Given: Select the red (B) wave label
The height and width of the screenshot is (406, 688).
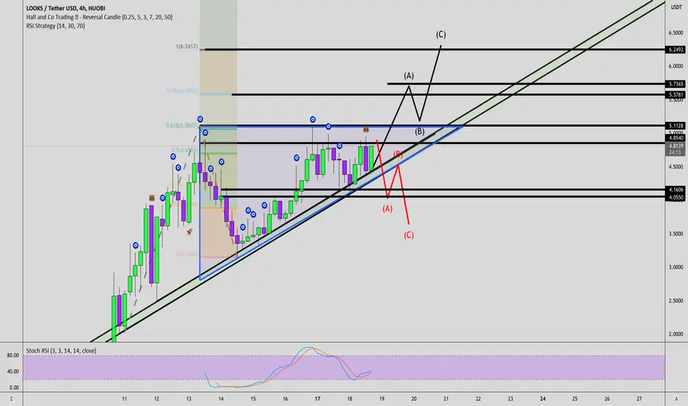Looking at the screenshot, I should point(398,154).
